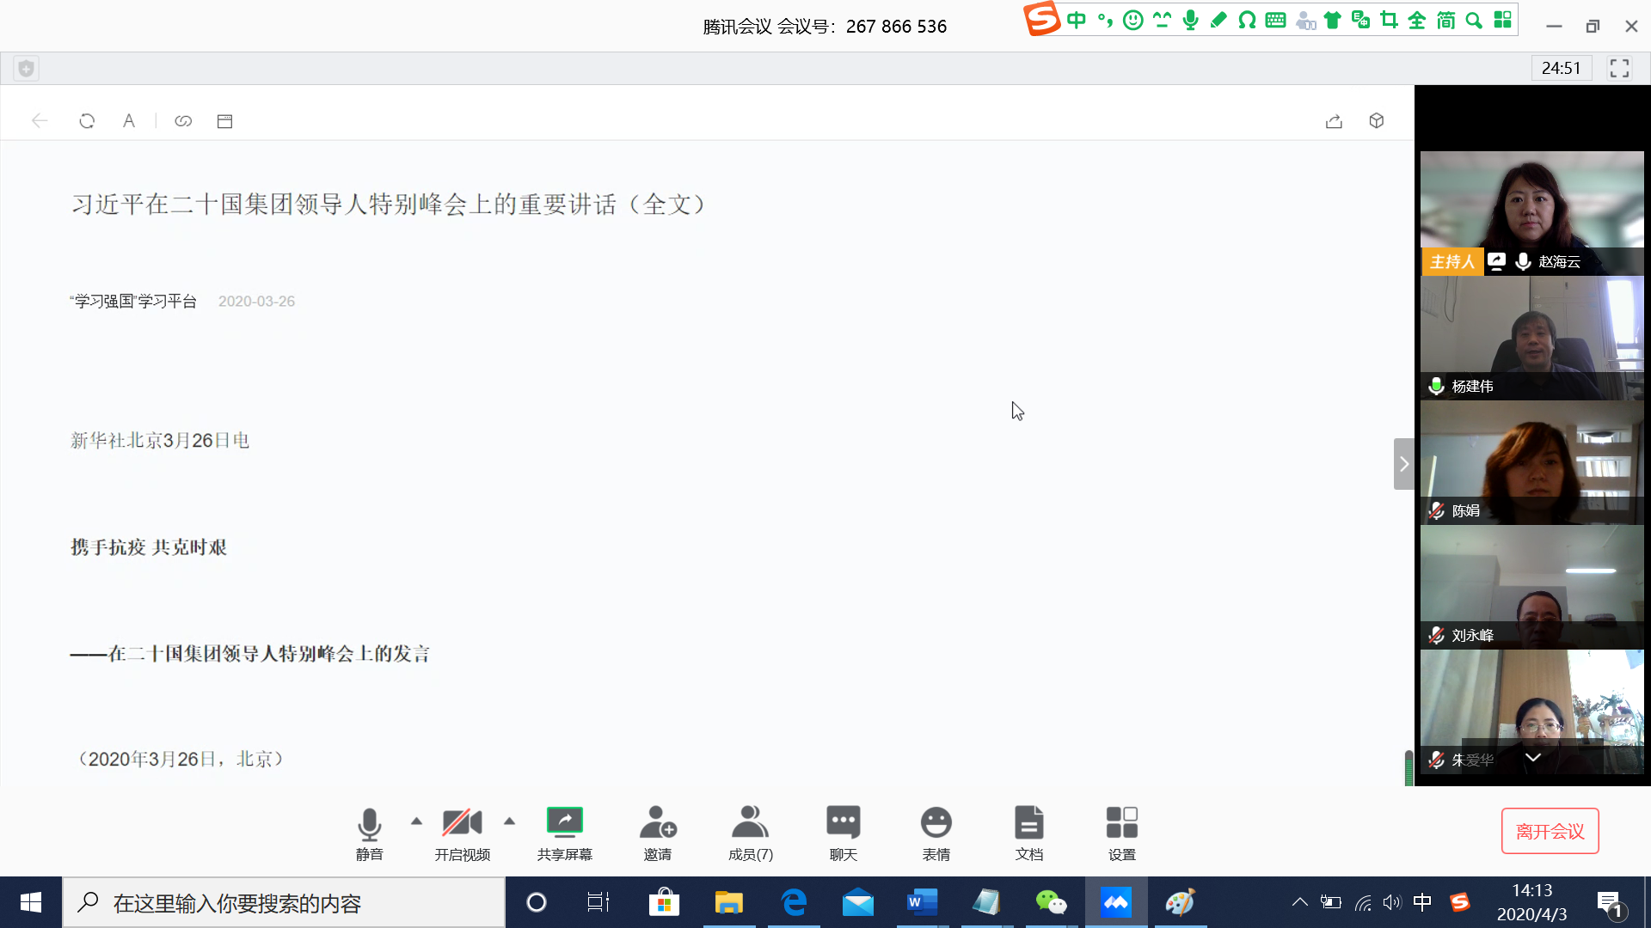Open the Sogou toolbox grid menu
1651x928 pixels.
(1502, 19)
